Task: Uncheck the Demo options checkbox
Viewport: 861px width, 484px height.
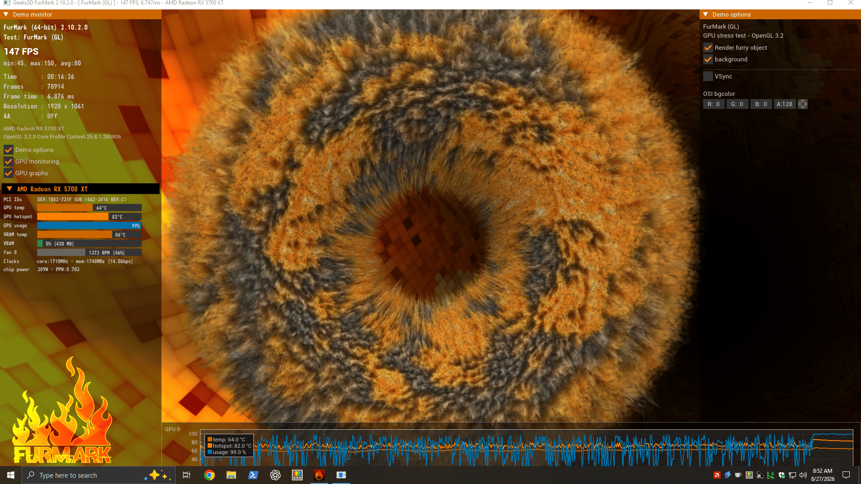Action: pyautogui.click(x=8, y=150)
